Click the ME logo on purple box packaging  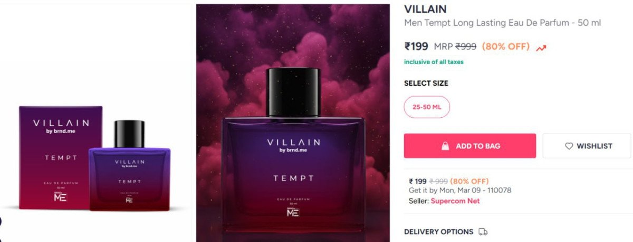pyautogui.click(x=61, y=197)
